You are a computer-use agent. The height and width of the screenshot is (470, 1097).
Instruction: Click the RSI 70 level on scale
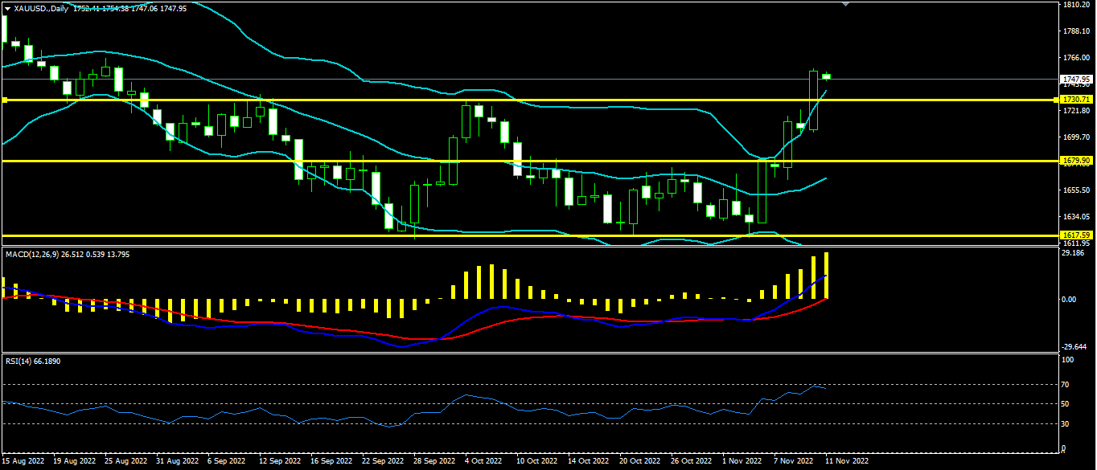point(1067,385)
